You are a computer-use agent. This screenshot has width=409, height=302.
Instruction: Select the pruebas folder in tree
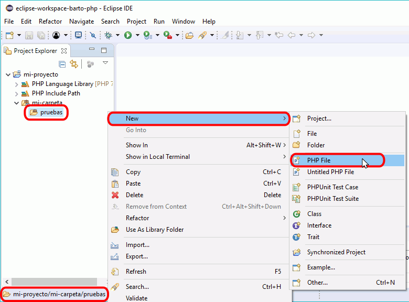tap(51, 112)
